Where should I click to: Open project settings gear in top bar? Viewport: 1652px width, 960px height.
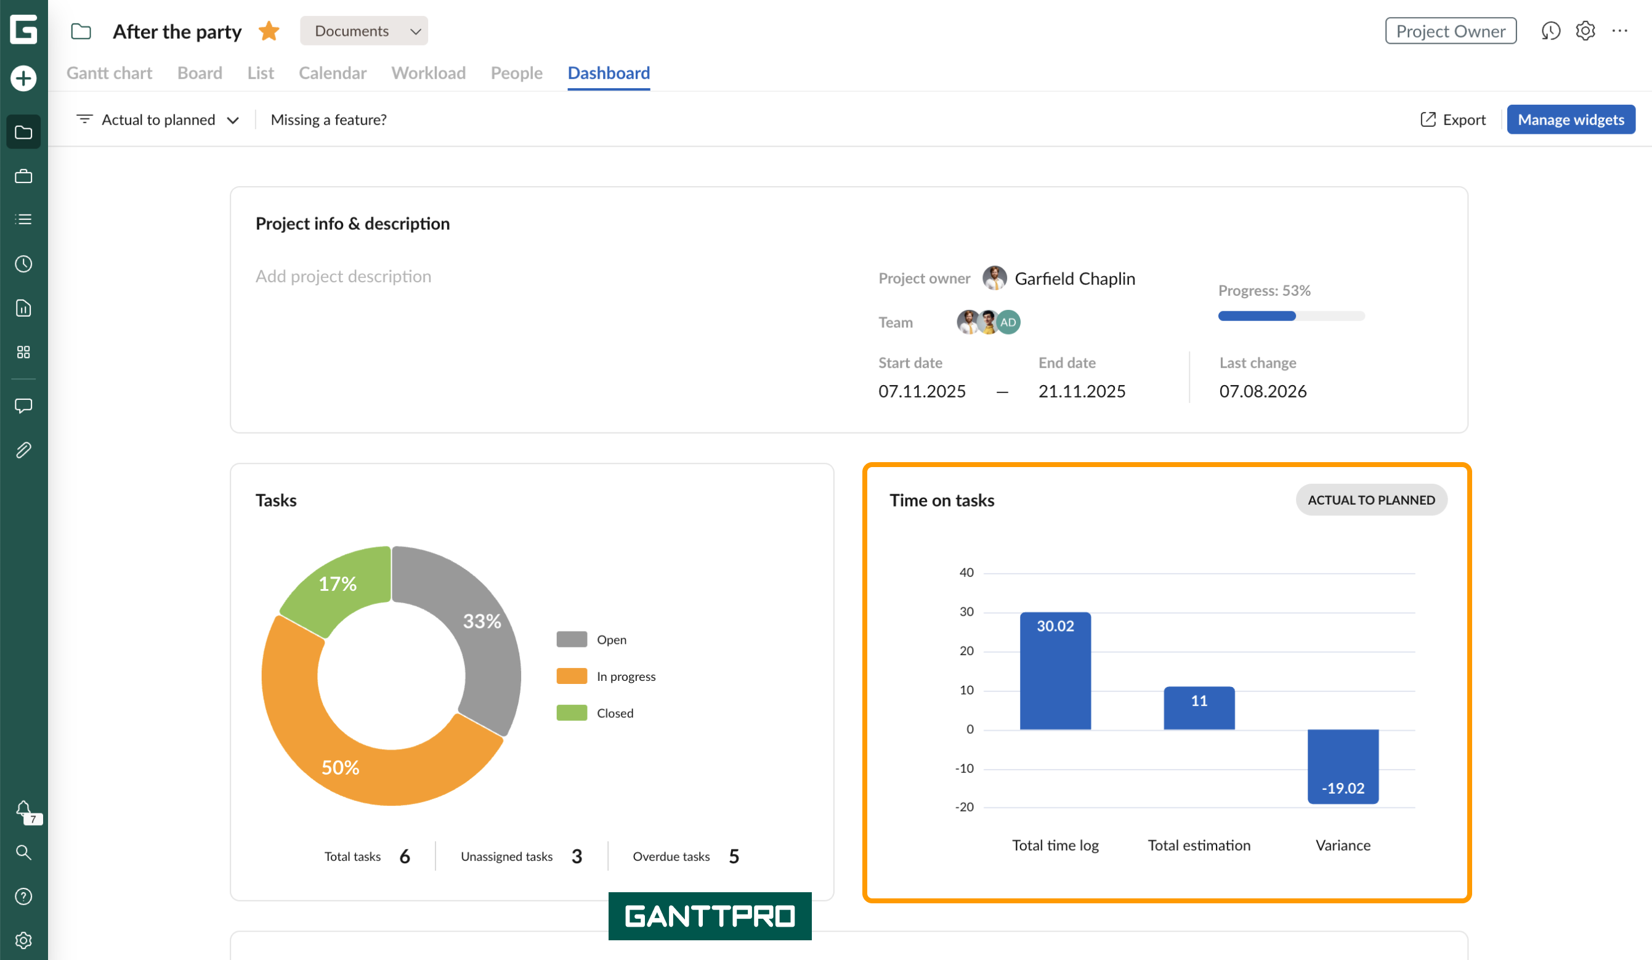coord(1585,31)
